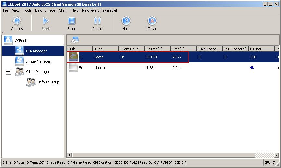281x168 pixels.
Task: Open the File menu
Action: tap(6, 10)
